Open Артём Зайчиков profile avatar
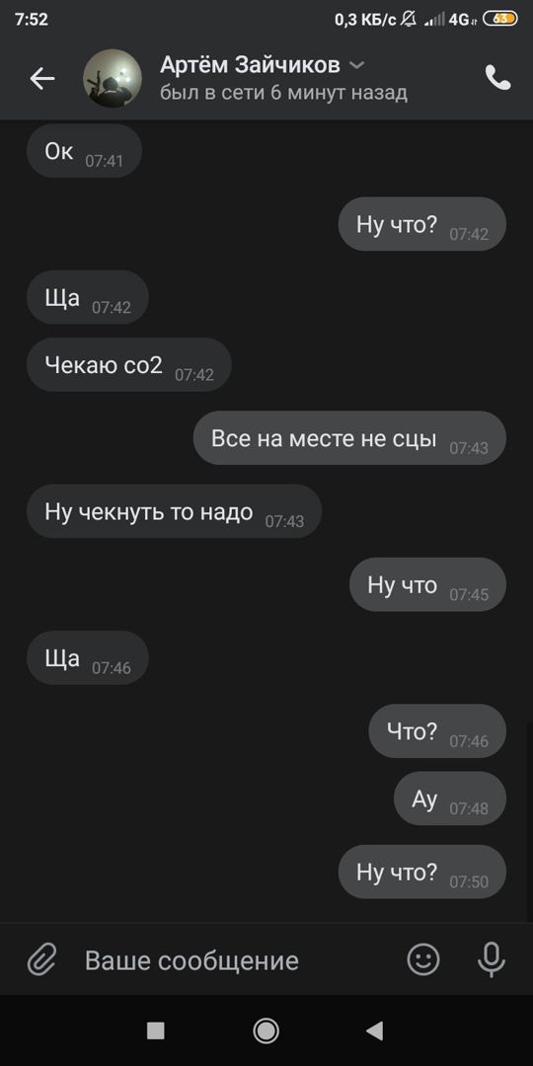This screenshot has width=533, height=1066. pos(113,78)
